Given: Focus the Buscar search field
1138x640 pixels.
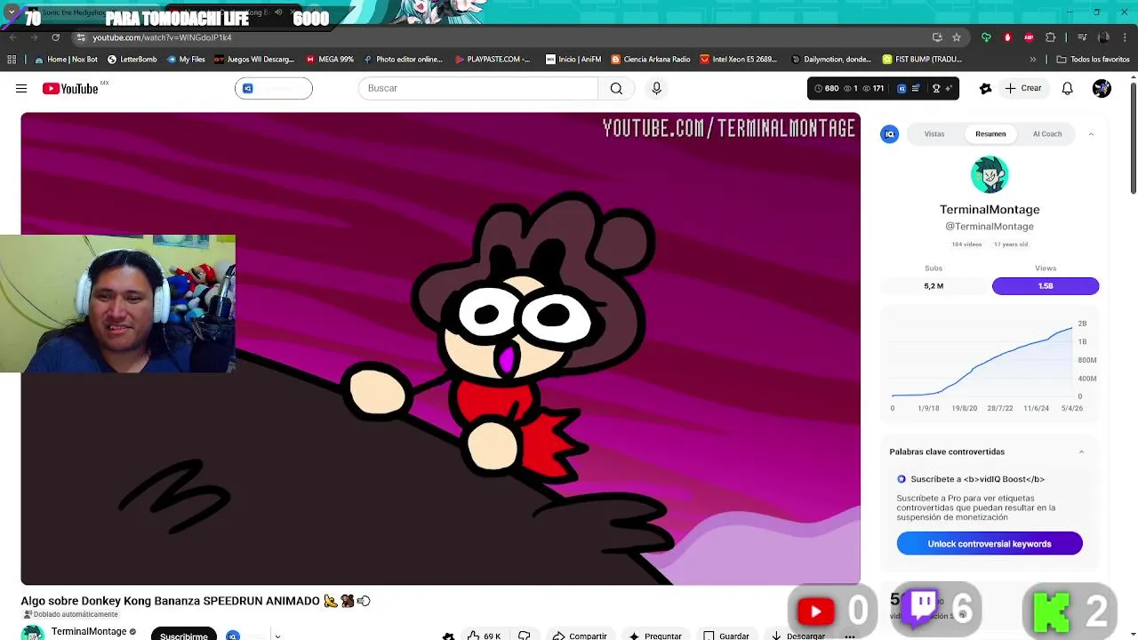Looking at the screenshot, I should point(478,88).
